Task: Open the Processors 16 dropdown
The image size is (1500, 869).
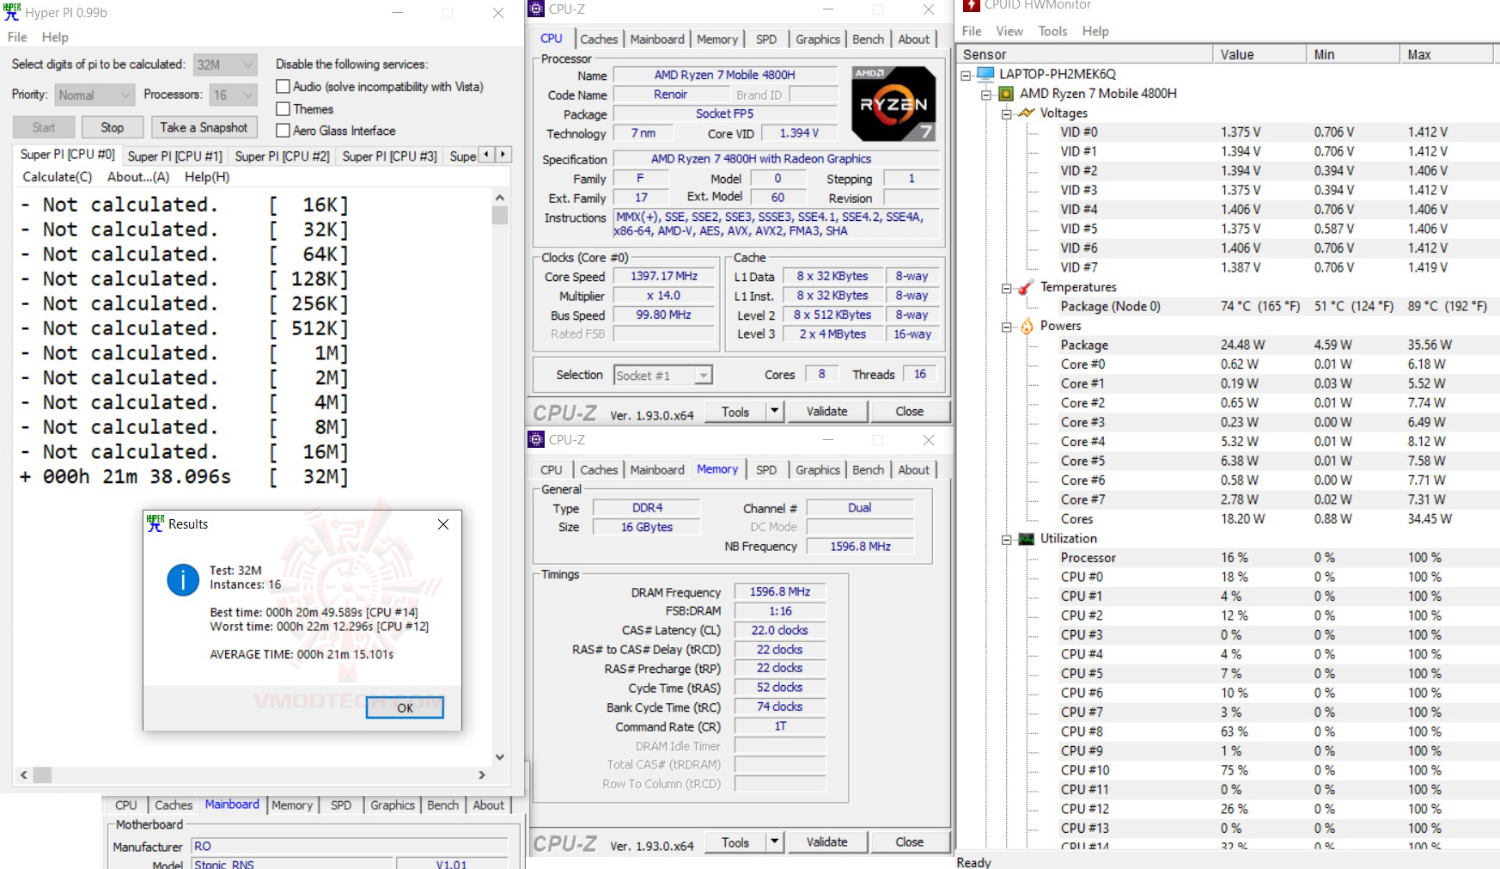Action: click(235, 95)
